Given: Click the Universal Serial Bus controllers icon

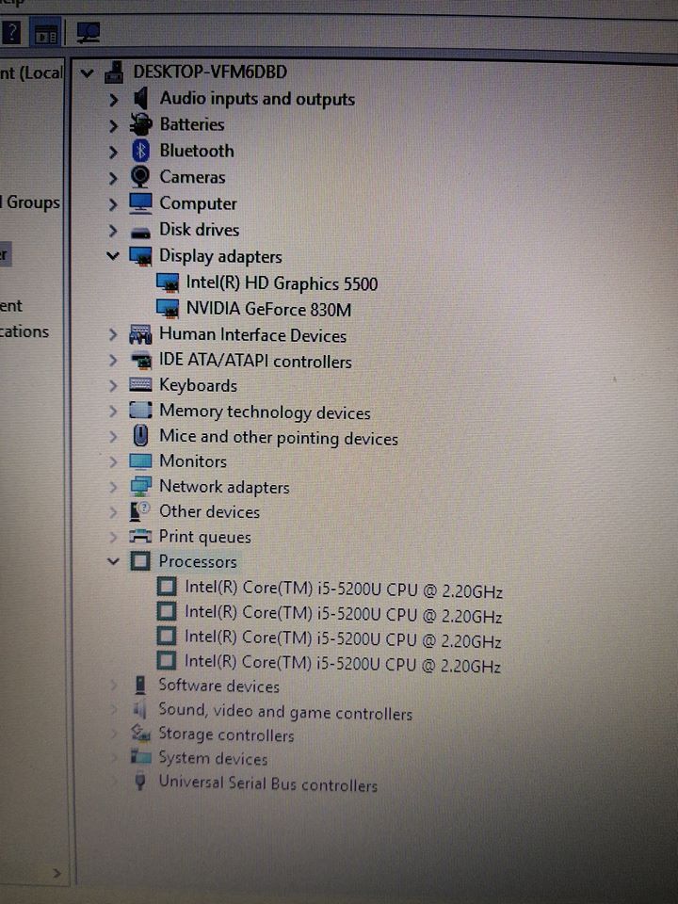Looking at the screenshot, I should (139, 782).
